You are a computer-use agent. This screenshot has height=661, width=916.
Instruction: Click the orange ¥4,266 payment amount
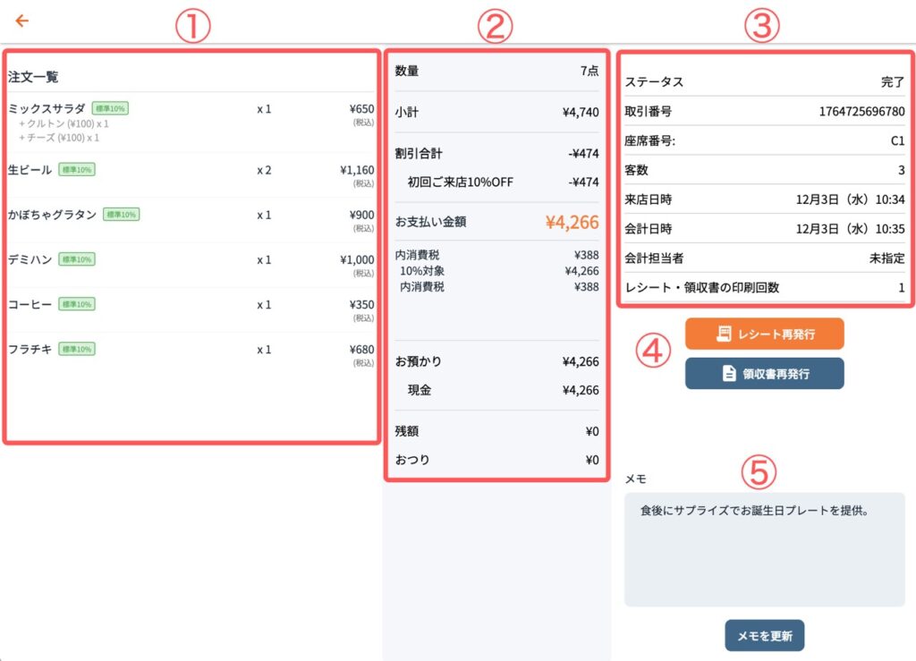pos(572,222)
